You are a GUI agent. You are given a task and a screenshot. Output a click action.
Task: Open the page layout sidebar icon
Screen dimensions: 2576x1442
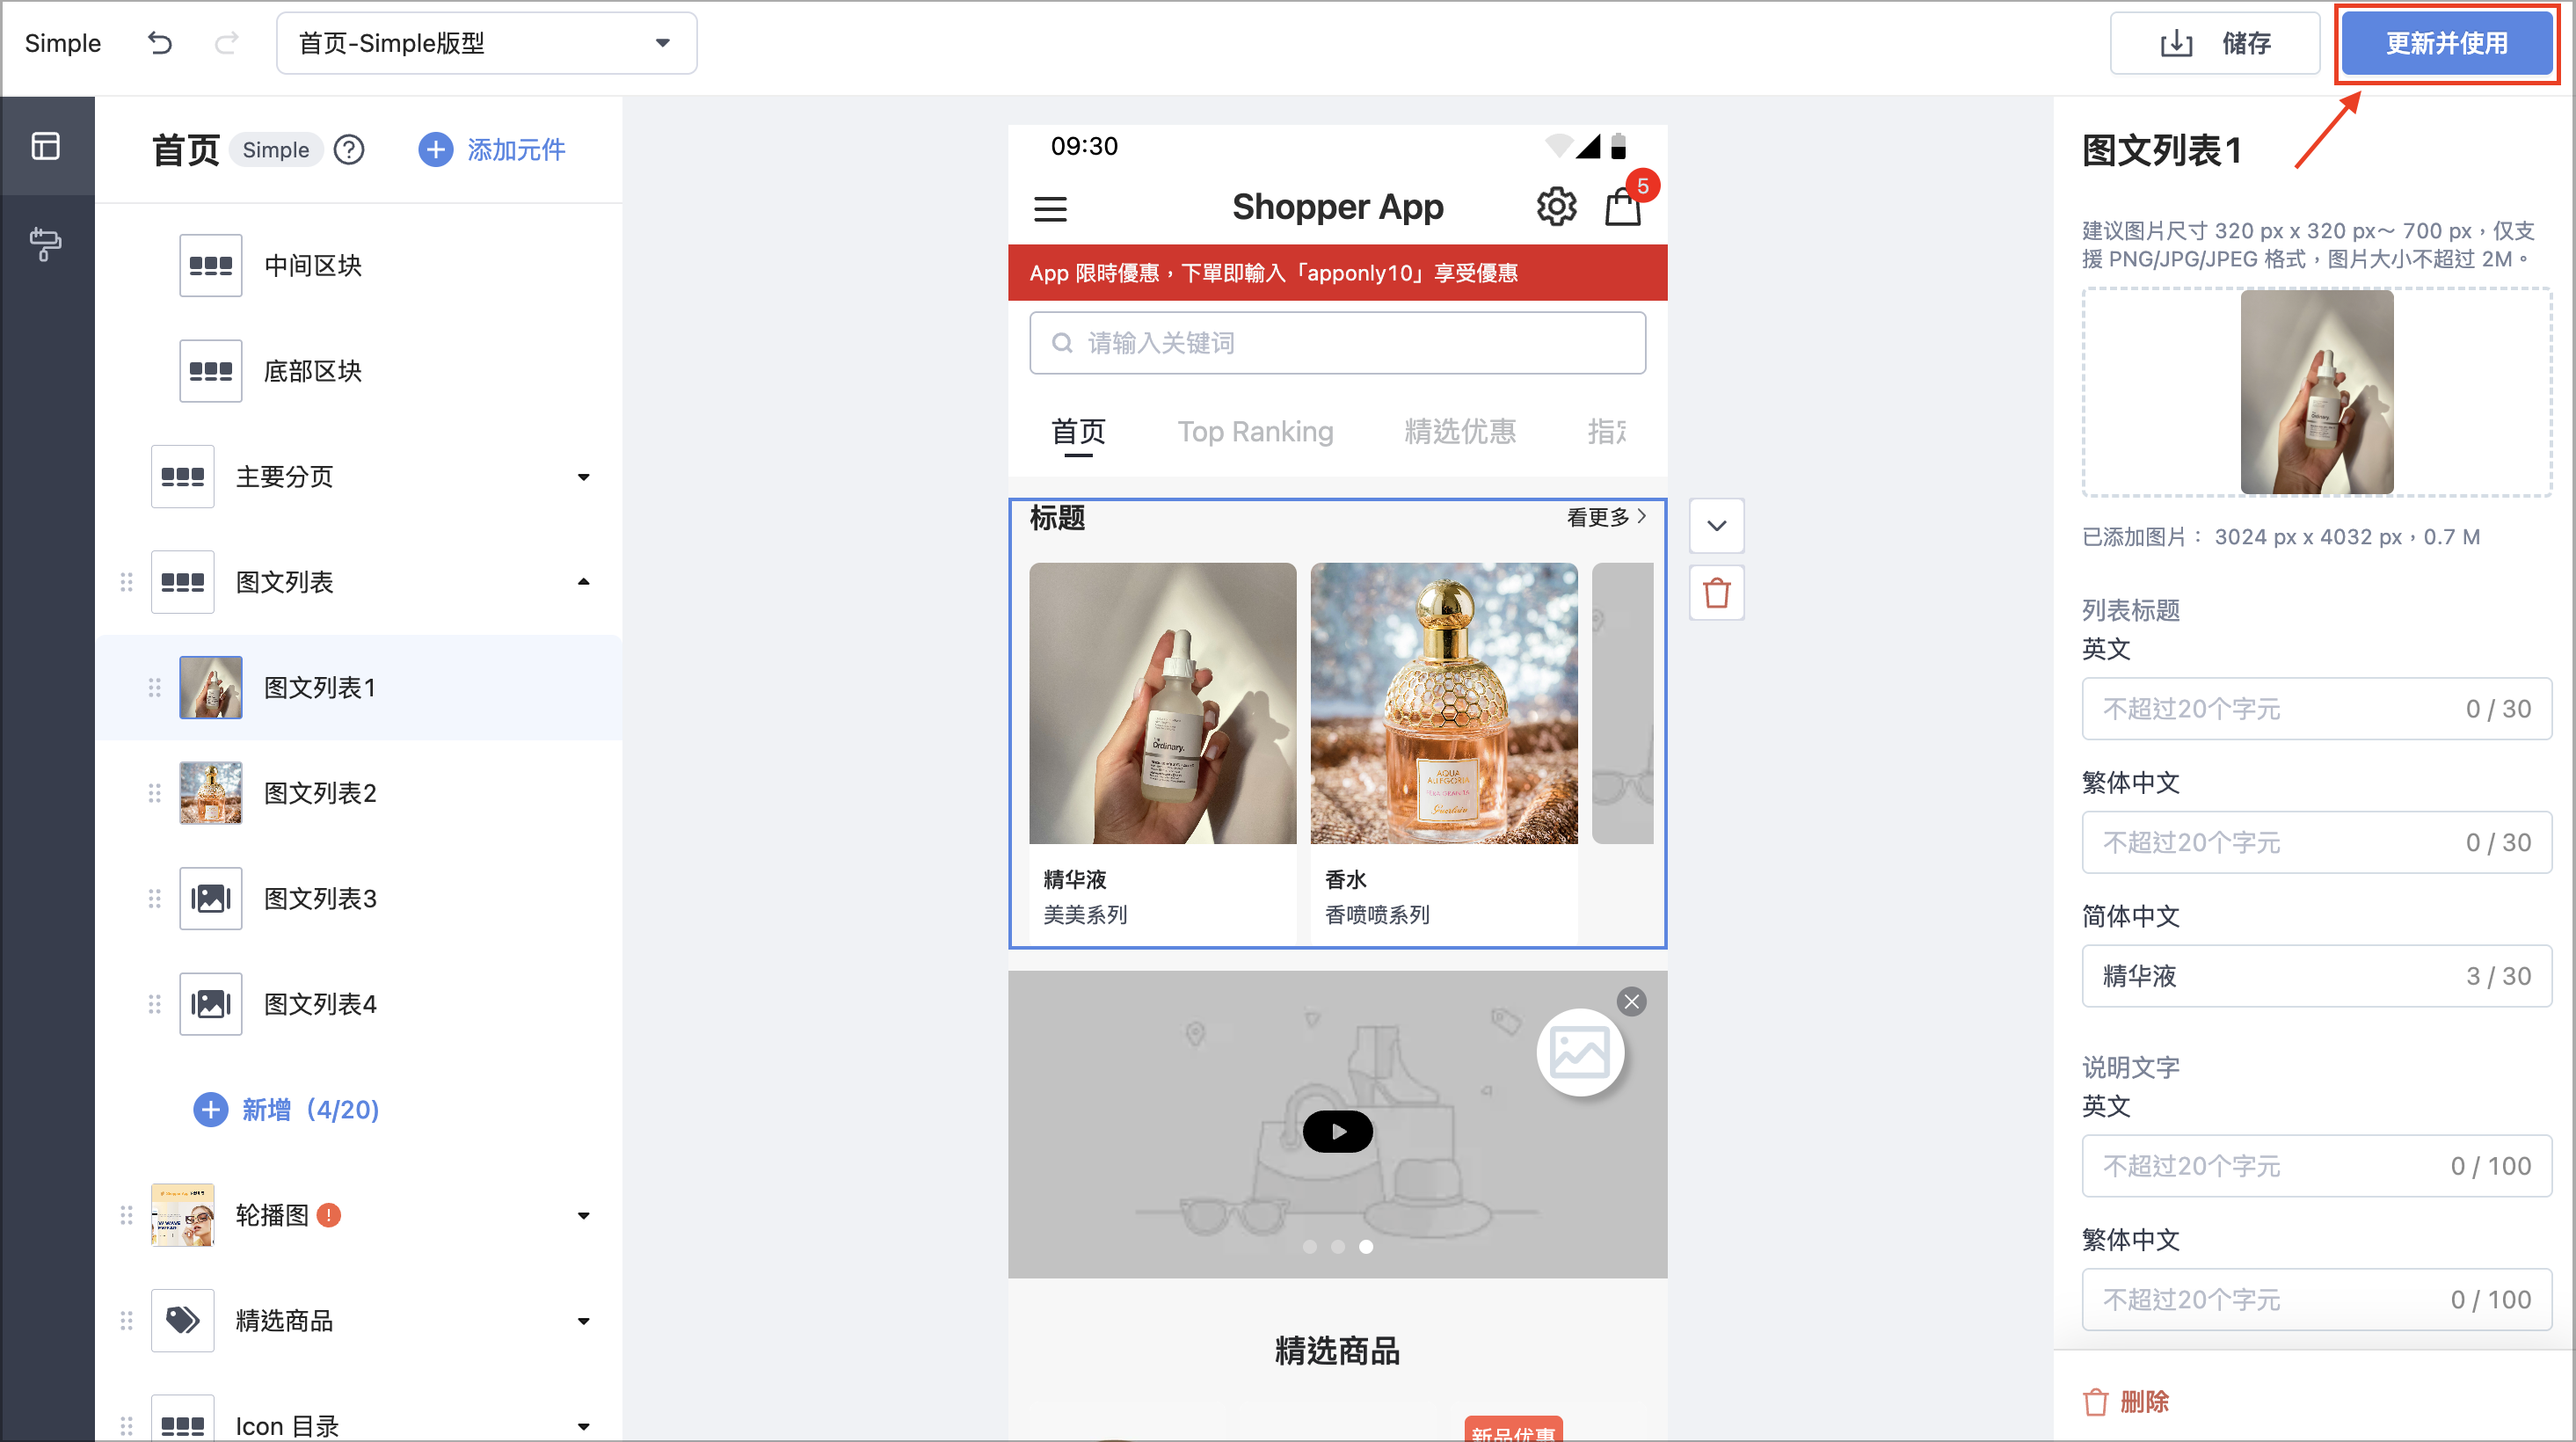(x=46, y=146)
